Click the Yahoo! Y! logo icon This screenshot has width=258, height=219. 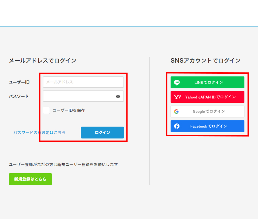[x=177, y=97]
